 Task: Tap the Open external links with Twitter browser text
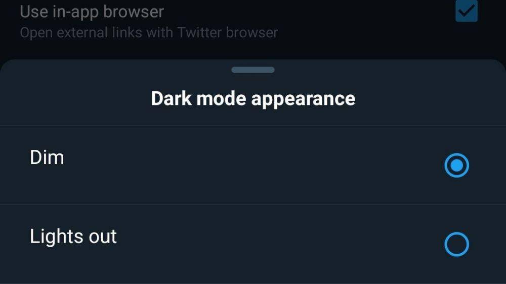149,33
